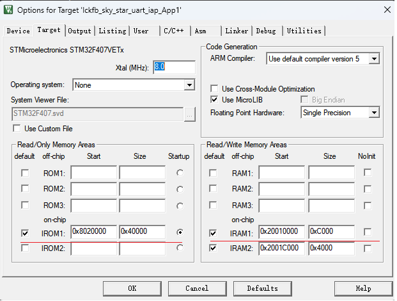Enable Use Cross-Module Optimization
This screenshot has width=397, height=301.
214,89
